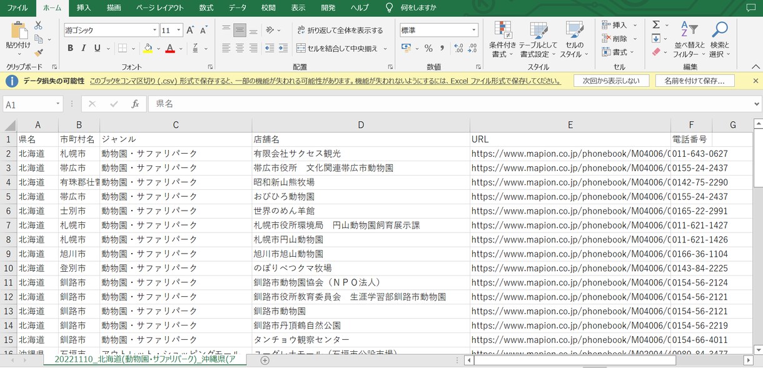The height and width of the screenshot is (368, 763).
Task: Switch to the 挿入 (Insert) ribbon tab
Action: tap(83, 7)
